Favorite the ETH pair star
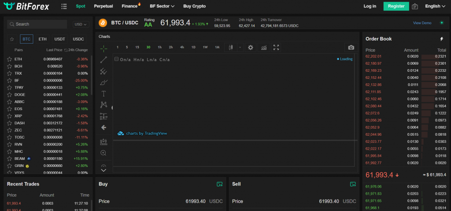Image resolution: width=451 pixels, height=211 pixels. [x=9, y=59]
